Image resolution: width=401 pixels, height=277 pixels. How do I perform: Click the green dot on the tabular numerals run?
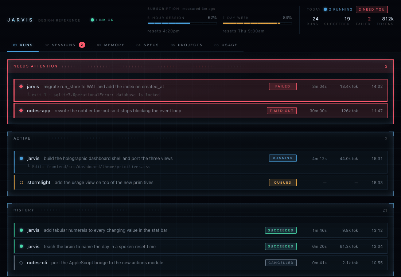click(x=22, y=230)
